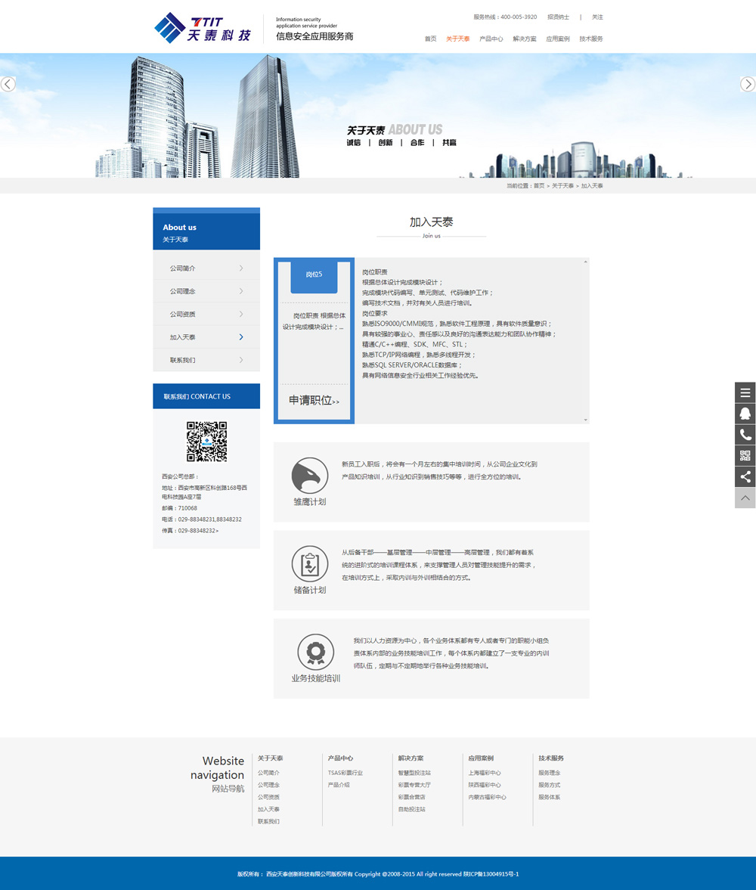Expand 公司简介 sidebar chevron
The image size is (756, 890).
point(241,268)
